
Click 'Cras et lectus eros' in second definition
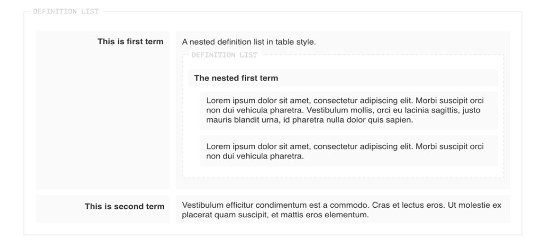tap(409, 205)
